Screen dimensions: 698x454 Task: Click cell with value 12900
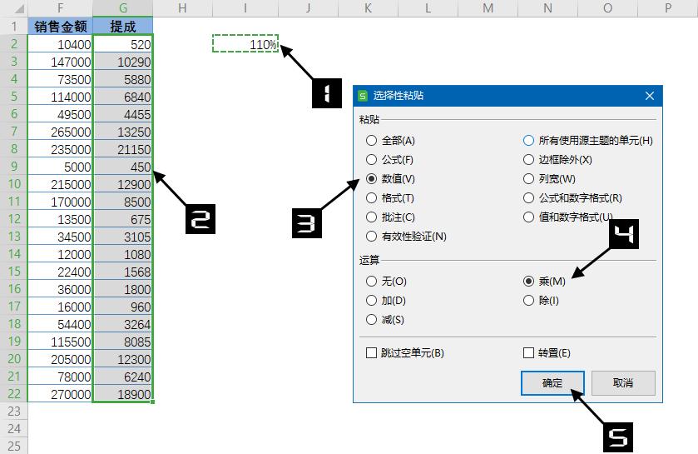[x=123, y=184]
